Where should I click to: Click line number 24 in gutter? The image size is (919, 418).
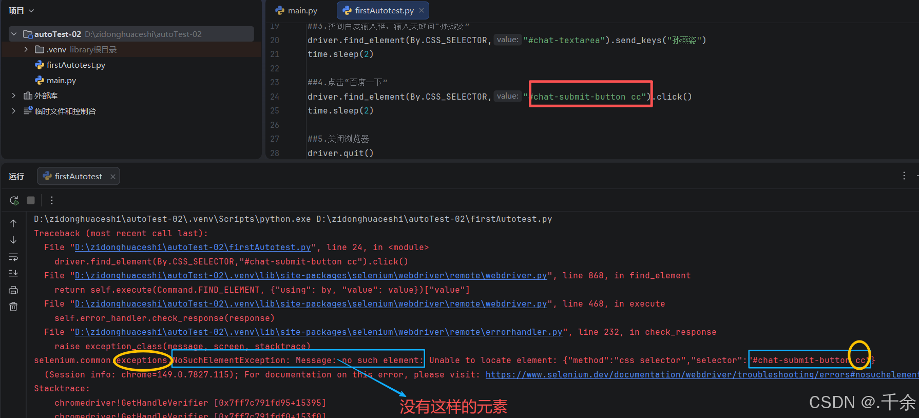[x=275, y=97]
